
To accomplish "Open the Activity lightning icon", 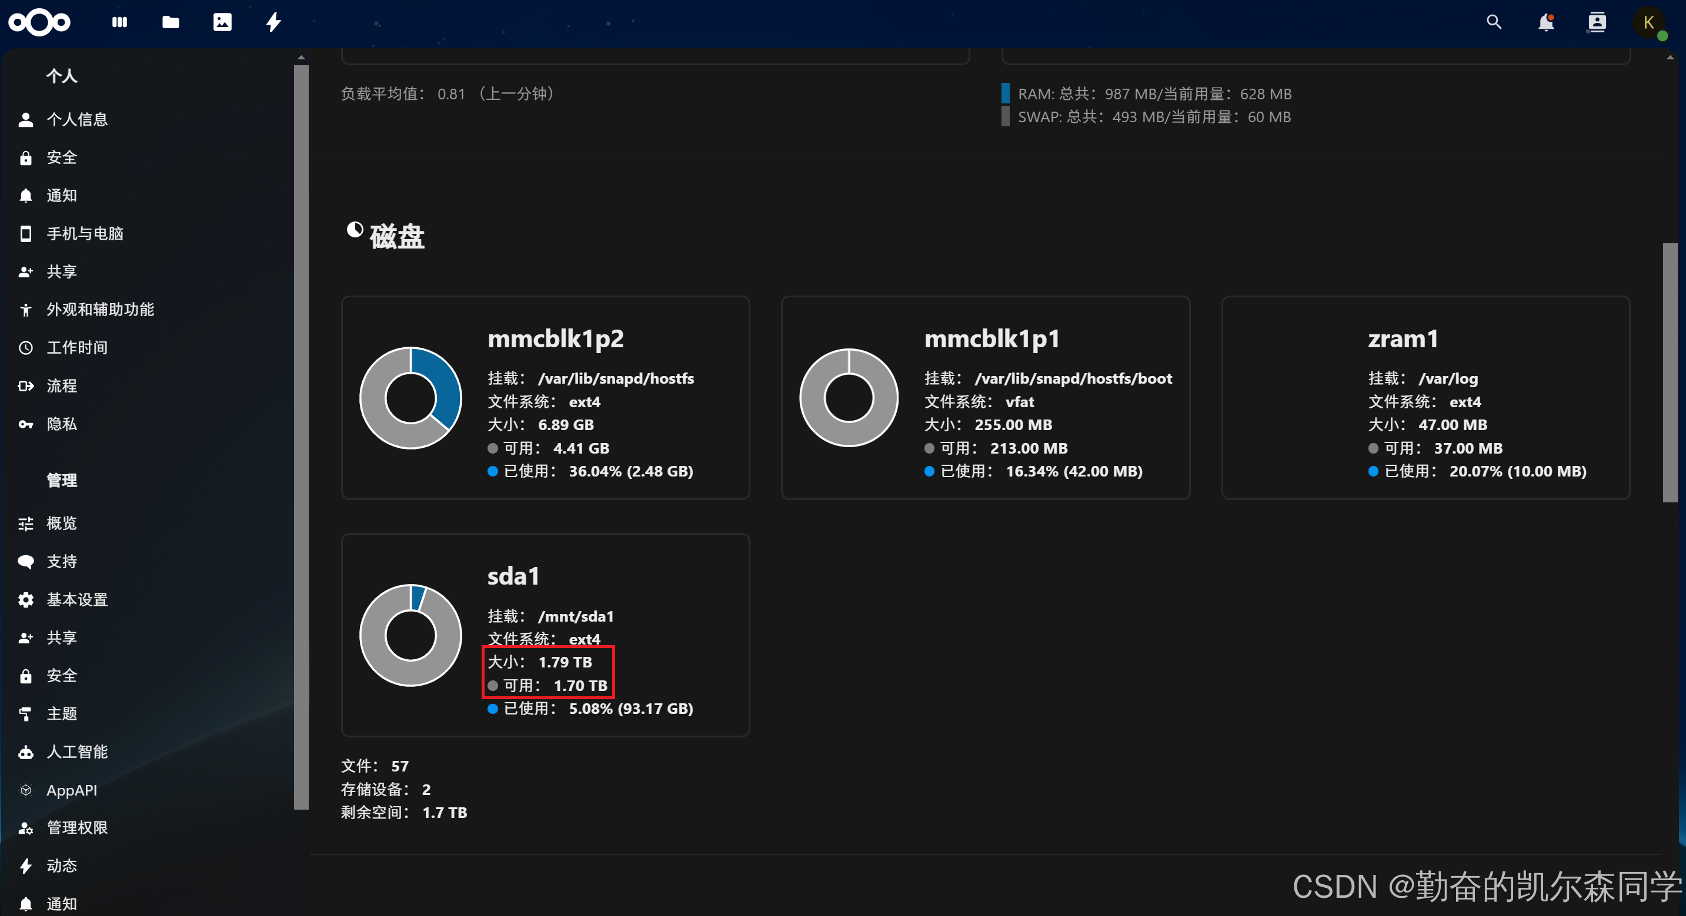I will [x=273, y=22].
